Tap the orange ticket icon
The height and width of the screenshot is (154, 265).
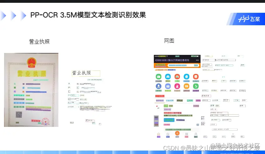click(x=187, y=86)
